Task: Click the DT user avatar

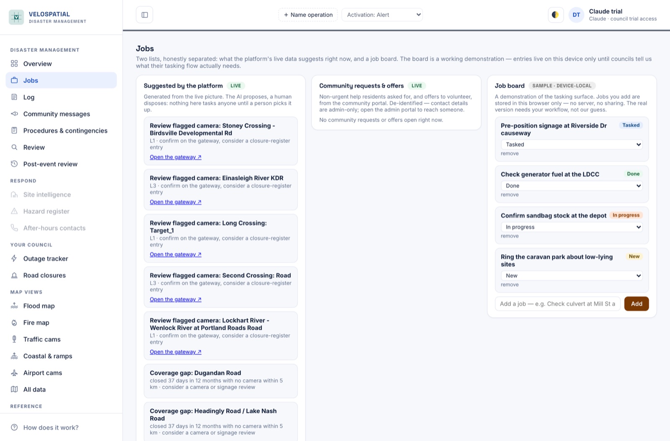Action: tap(576, 15)
